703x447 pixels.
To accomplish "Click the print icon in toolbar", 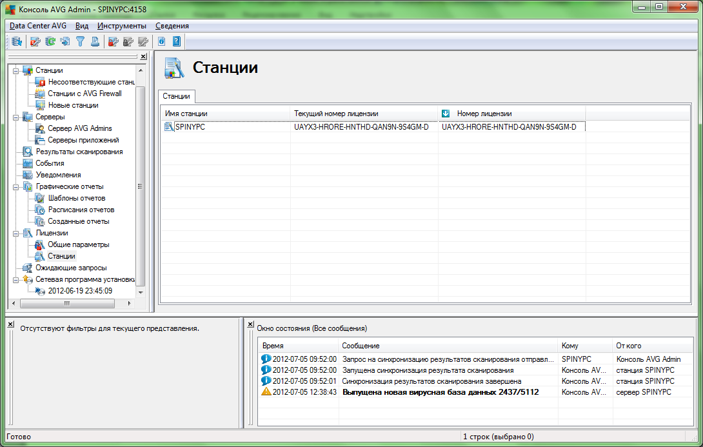I will pos(95,42).
